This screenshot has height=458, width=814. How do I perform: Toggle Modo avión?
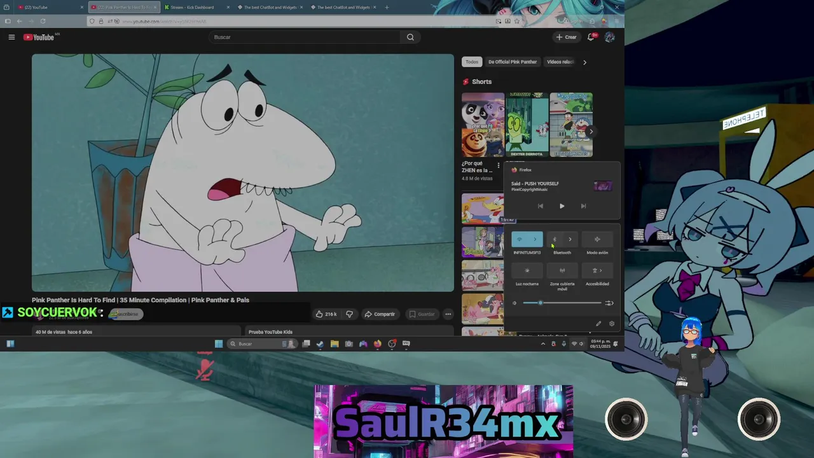[597, 239]
